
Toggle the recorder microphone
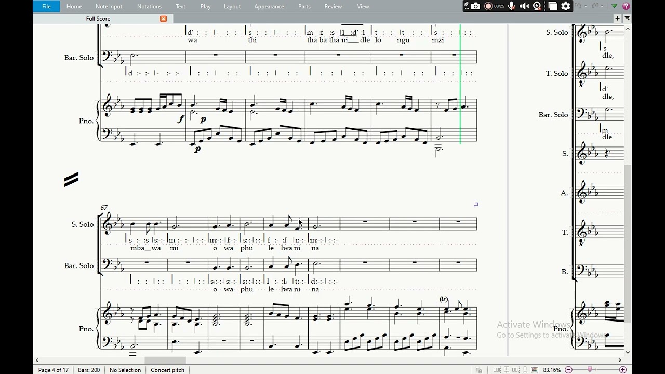[512, 6]
